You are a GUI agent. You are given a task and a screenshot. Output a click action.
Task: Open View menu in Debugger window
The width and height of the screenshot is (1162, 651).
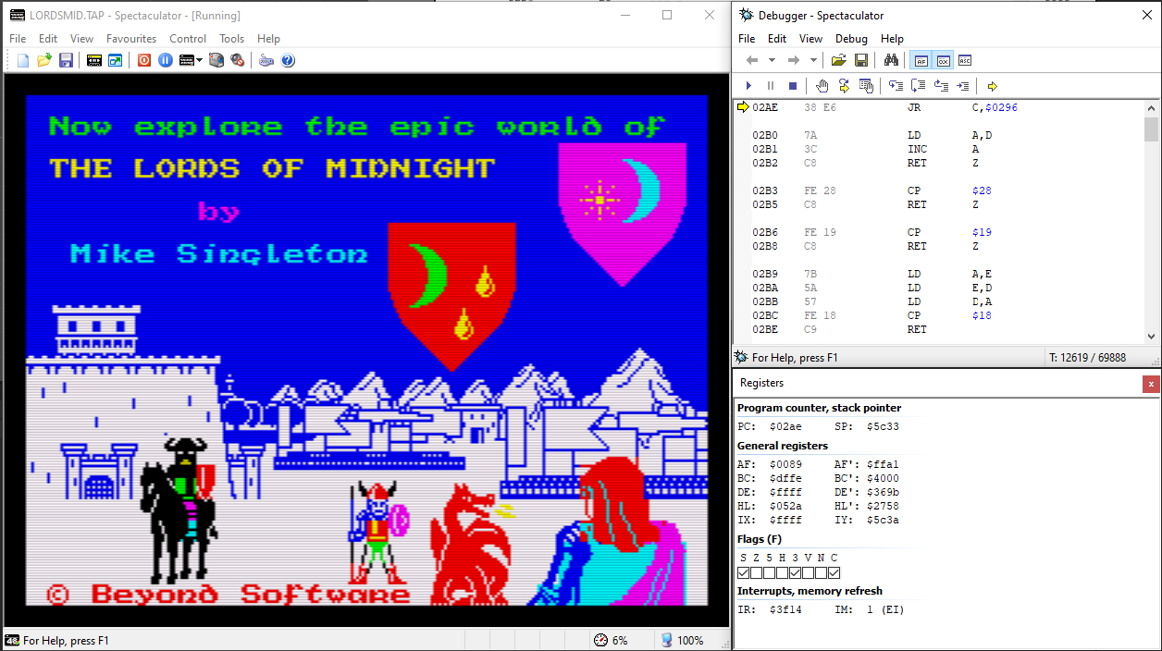click(x=810, y=39)
